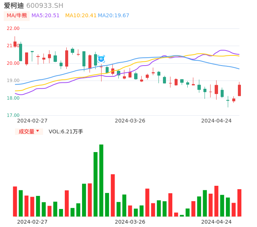This screenshot has height=227, width=257.
Task: Click the 2024-04-24 date label under price chart
Action: [x=217, y=121]
